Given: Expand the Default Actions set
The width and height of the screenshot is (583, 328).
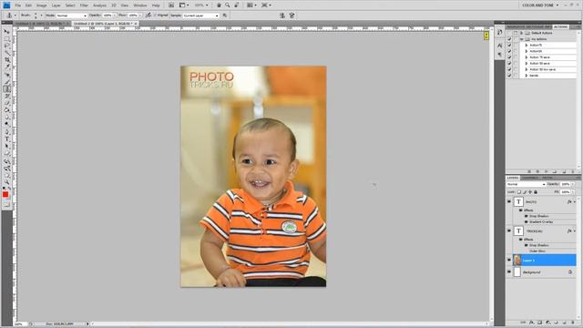Looking at the screenshot, I should coord(521,33).
